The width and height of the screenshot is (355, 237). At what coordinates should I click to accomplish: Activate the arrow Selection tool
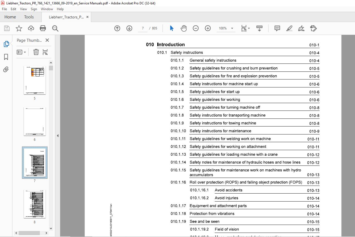[x=172, y=28]
